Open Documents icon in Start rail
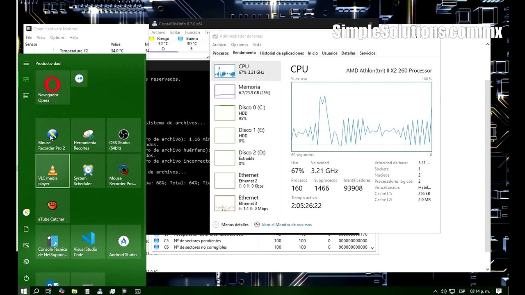 pos(26,229)
